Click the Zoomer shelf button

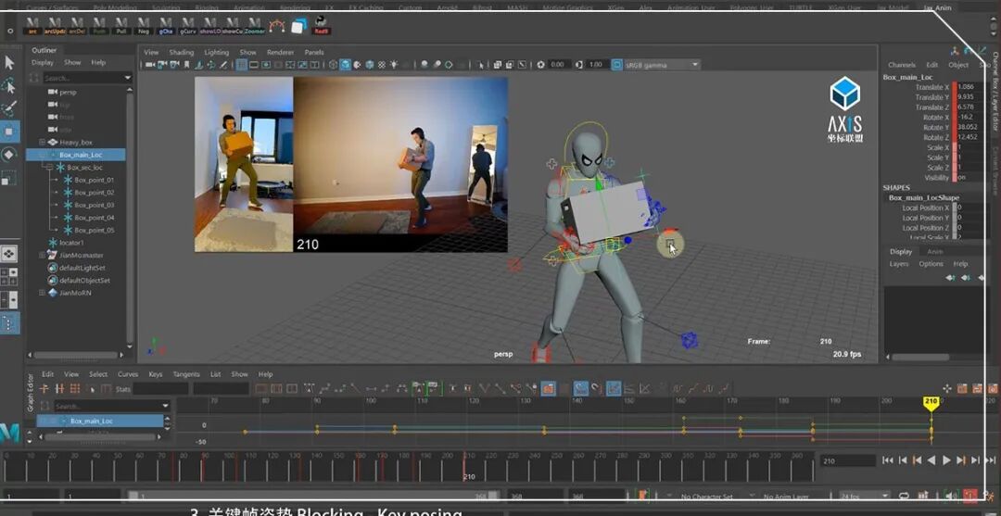tap(255, 26)
